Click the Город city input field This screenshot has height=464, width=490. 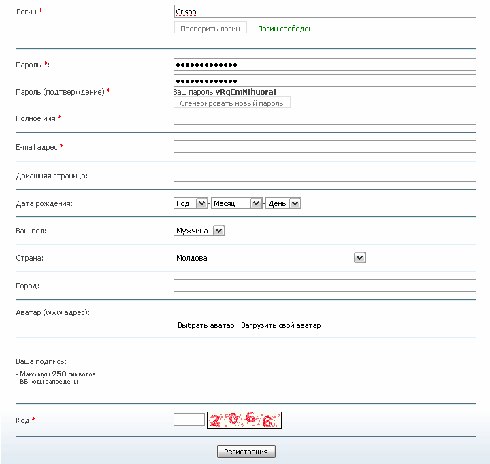tap(325, 286)
